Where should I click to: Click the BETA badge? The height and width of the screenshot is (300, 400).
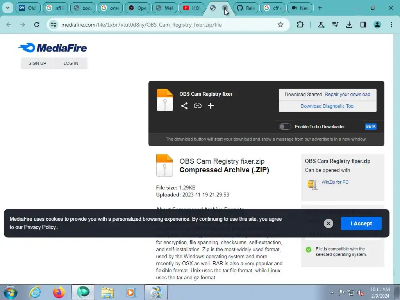371,127
